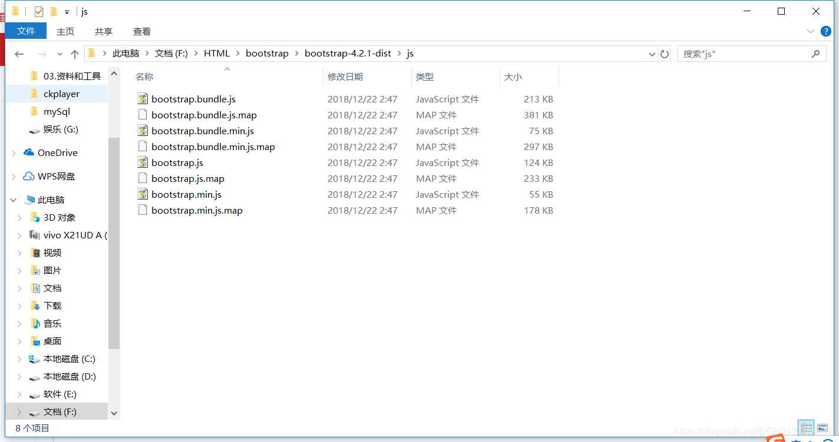This screenshot has width=839, height=442.
Task: Switch to the 共享 ribbon tab
Action: (x=104, y=31)
